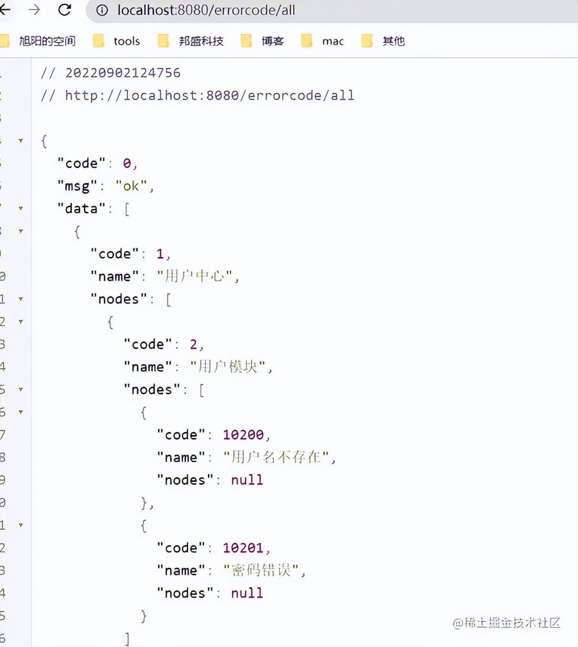Open the 旭阳的空间 bookmark folder
The height and width of the screenshot is (647, 578).
(46, 40)
